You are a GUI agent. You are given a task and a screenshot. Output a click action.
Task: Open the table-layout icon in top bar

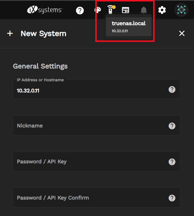pyautogui.click(x=126, y=10)
